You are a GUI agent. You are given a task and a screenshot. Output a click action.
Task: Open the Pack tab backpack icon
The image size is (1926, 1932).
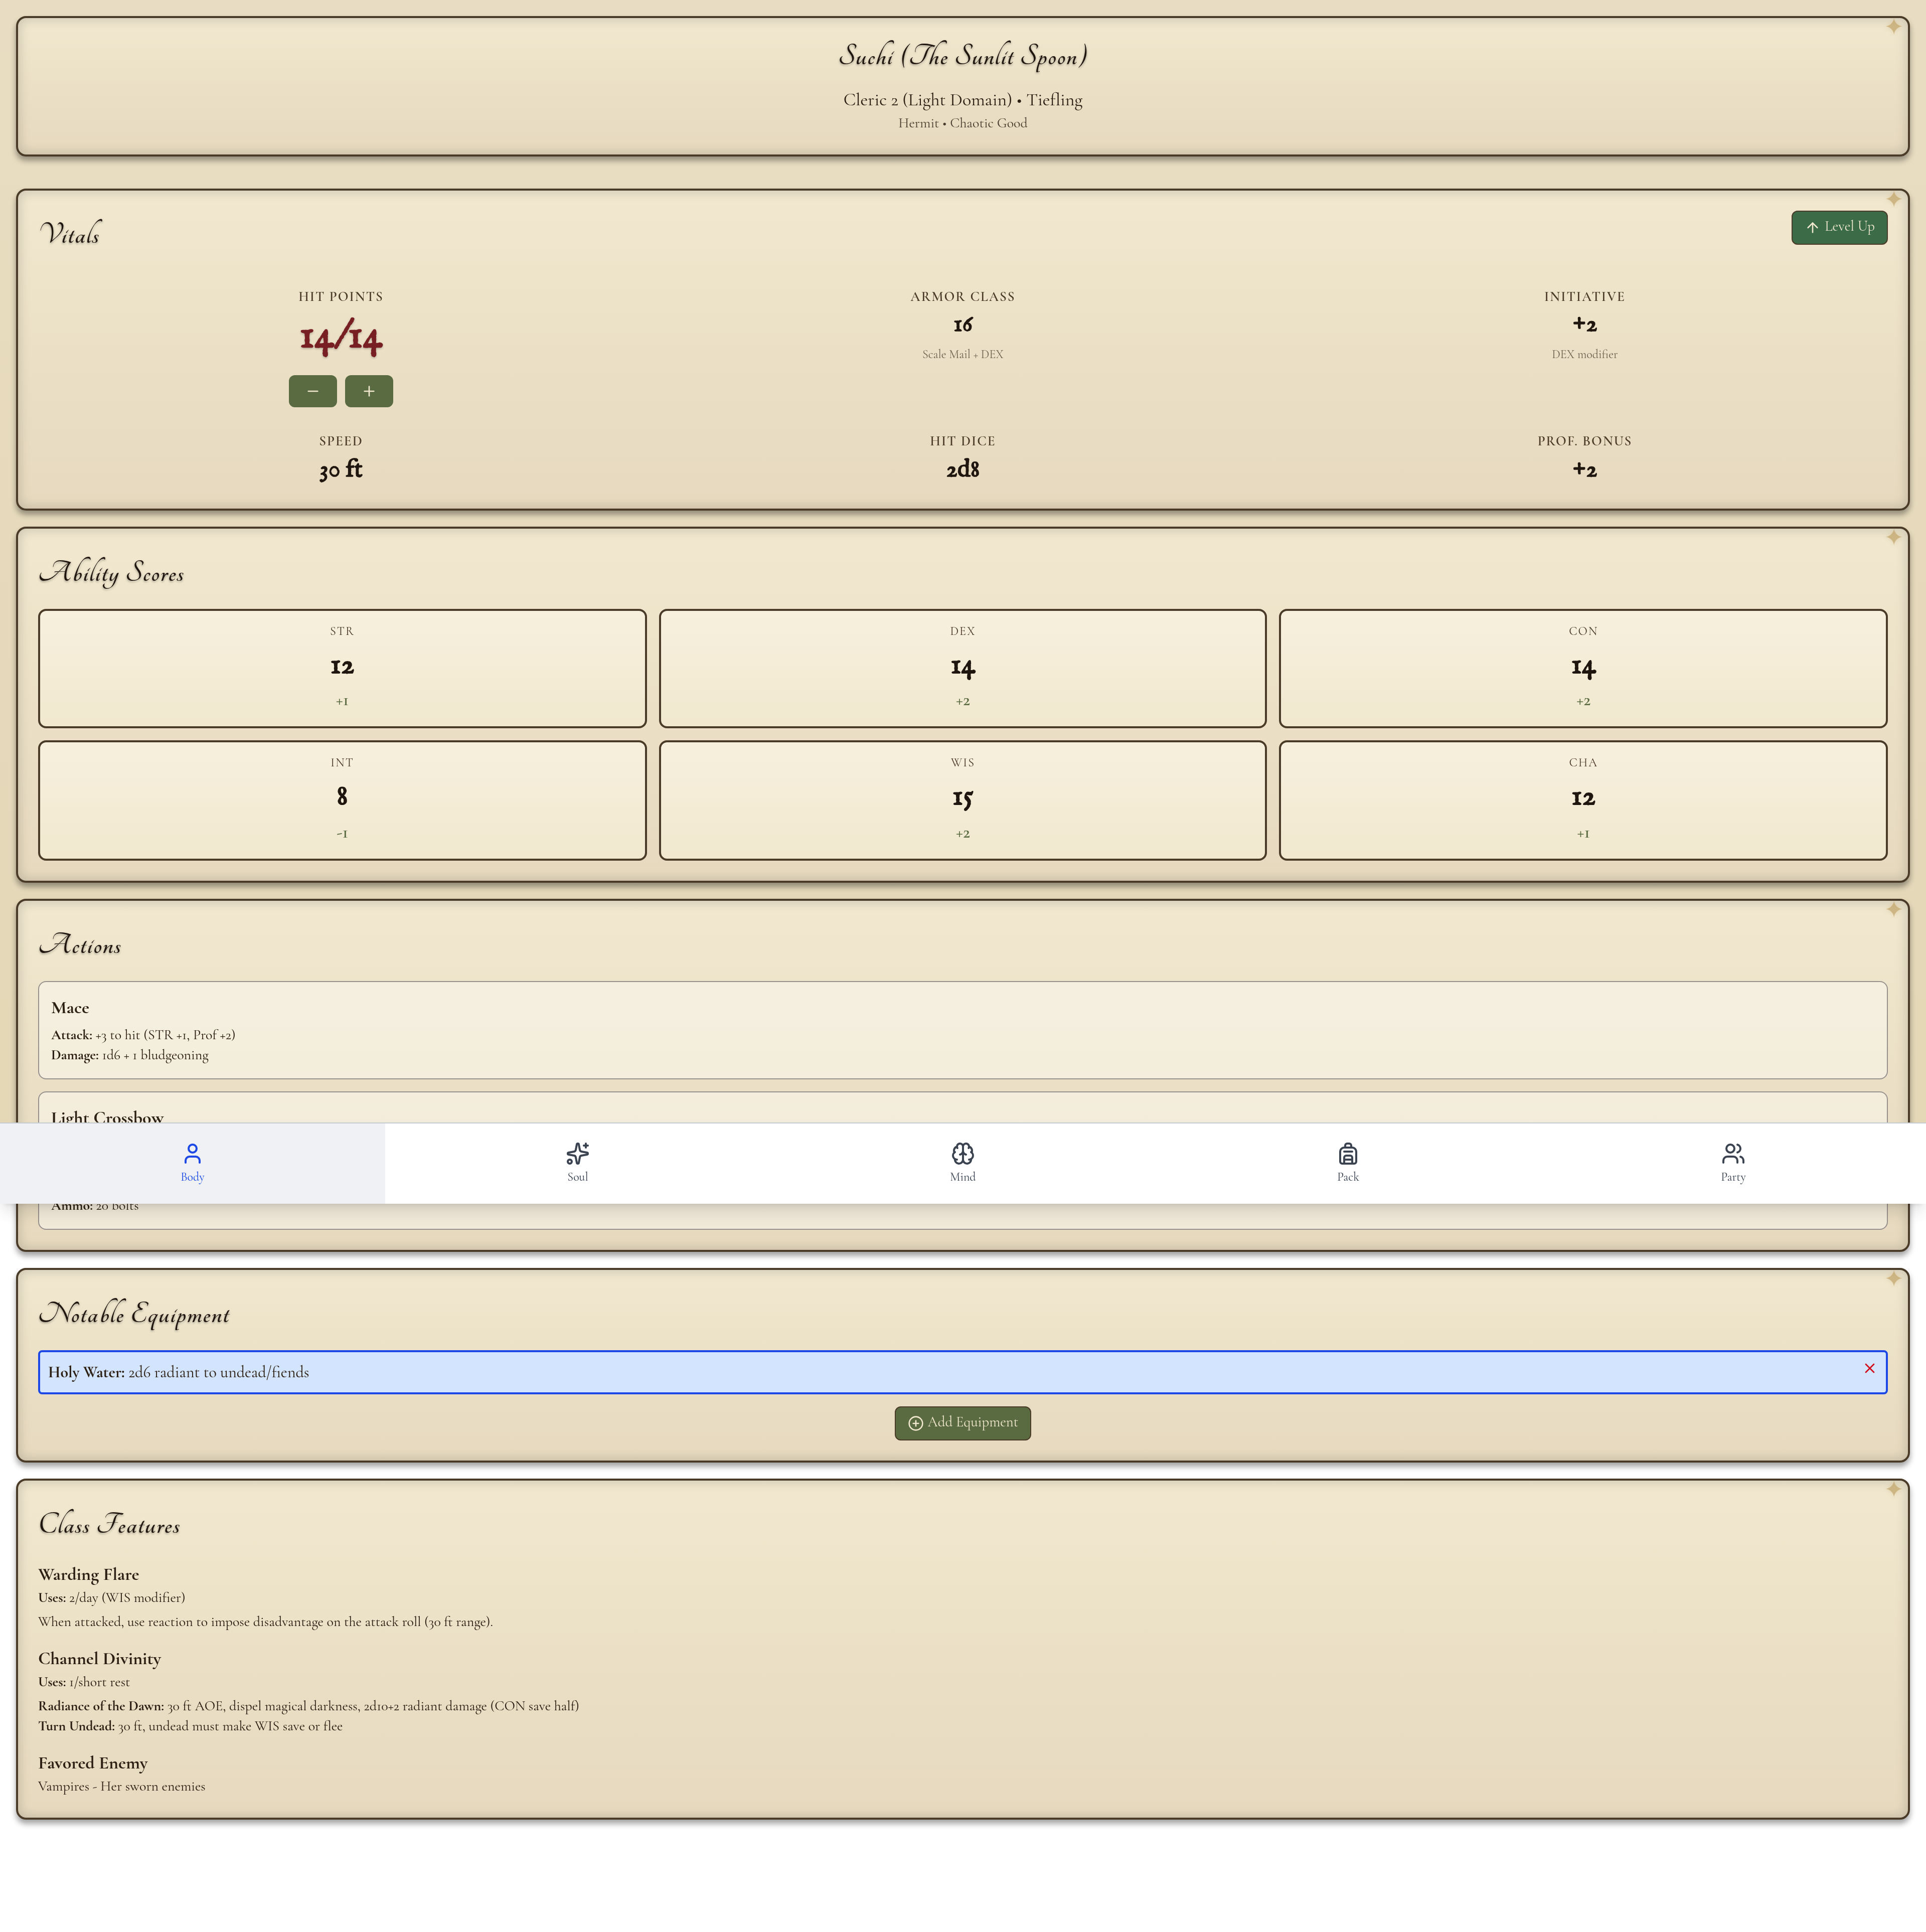coord(1347,1154)
